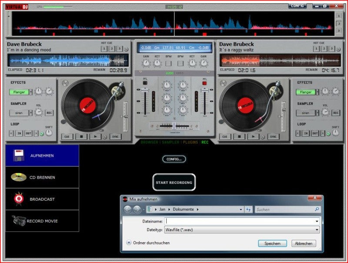Viewport: 348px width, 263px height.
Task: Activate left deck Flanger effect
Action: point(19,92)
